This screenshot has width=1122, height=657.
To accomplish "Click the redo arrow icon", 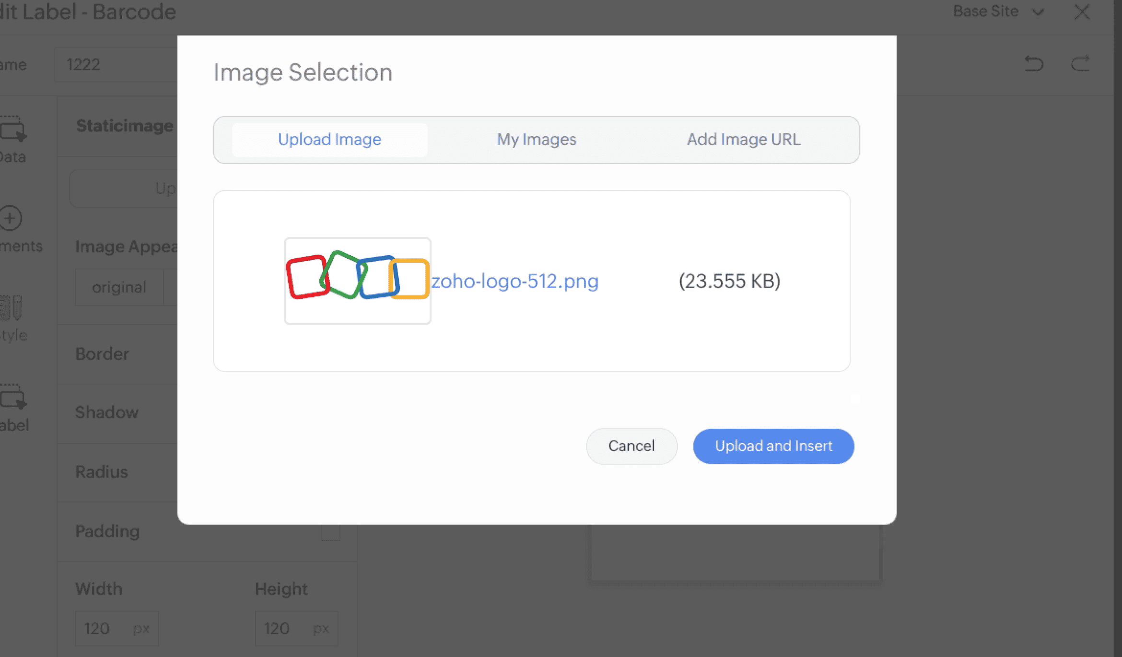I will pyautogui.click(x=1080, y=63).
